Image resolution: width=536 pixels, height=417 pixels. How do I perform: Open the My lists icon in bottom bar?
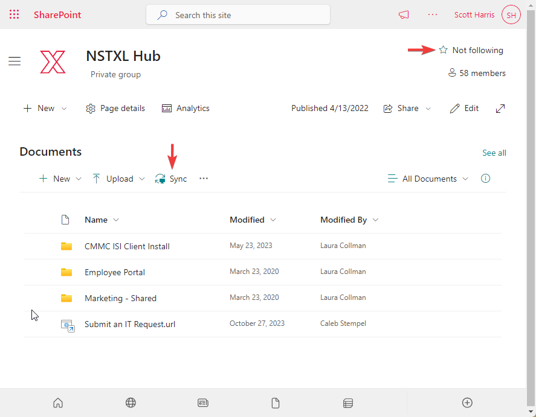point(348,403)
